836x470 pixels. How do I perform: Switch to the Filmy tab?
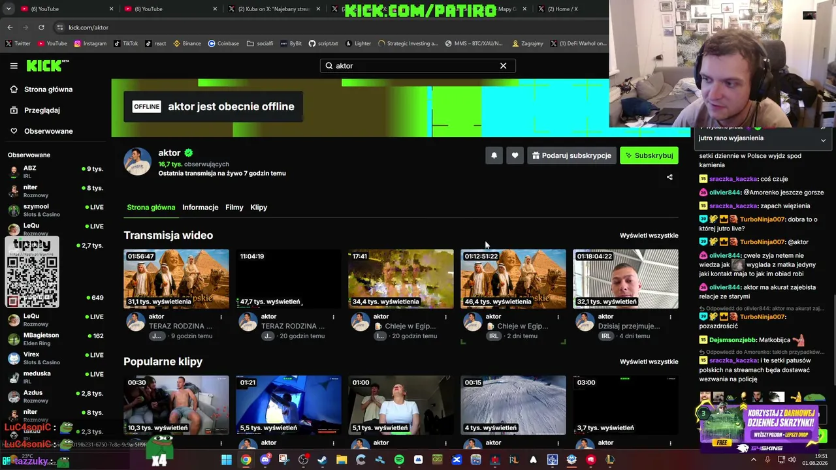click(x=234, y=207)
